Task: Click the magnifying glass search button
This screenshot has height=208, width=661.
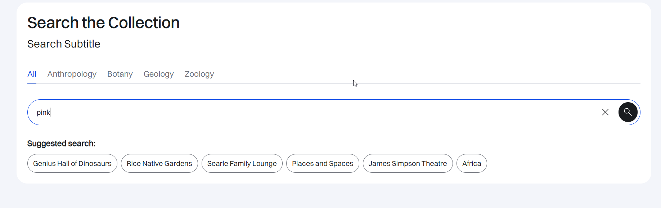Action: click(628, 112)
